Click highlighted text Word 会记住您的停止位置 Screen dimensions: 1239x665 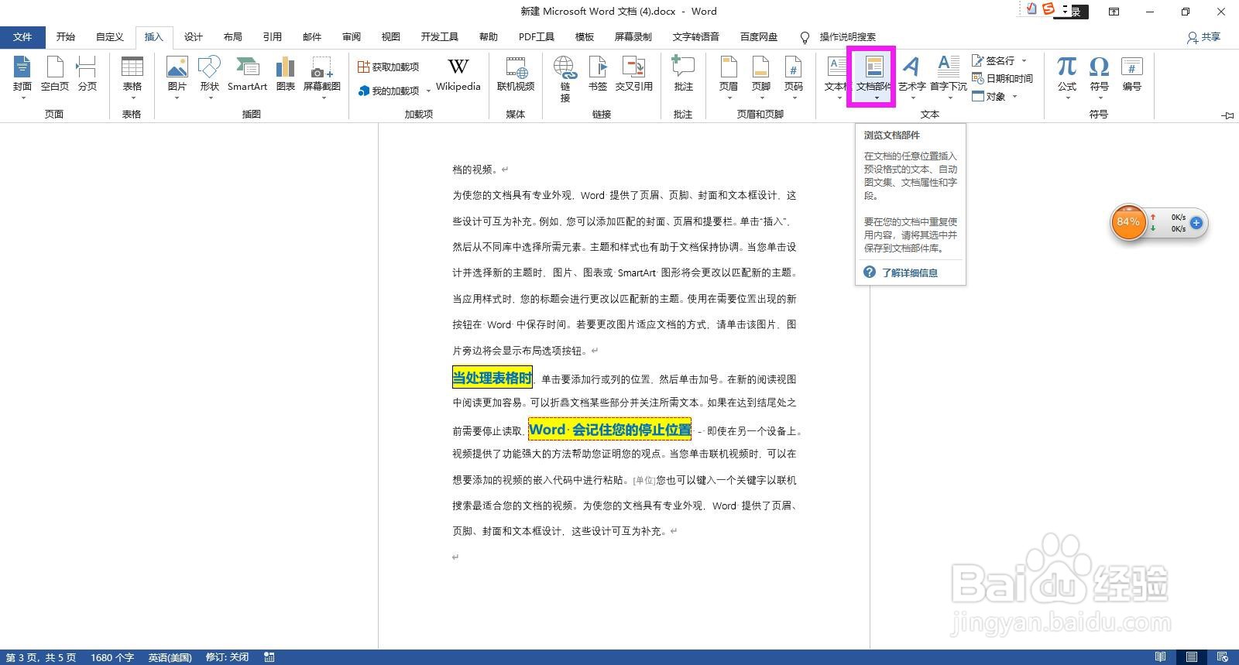click(610, 430)
